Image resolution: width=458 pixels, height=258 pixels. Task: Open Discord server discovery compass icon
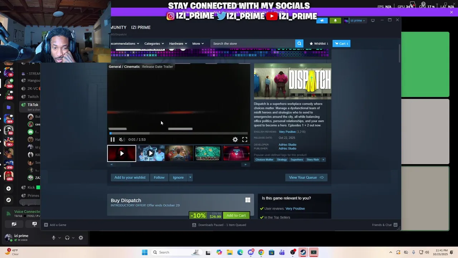coord(9,200)
